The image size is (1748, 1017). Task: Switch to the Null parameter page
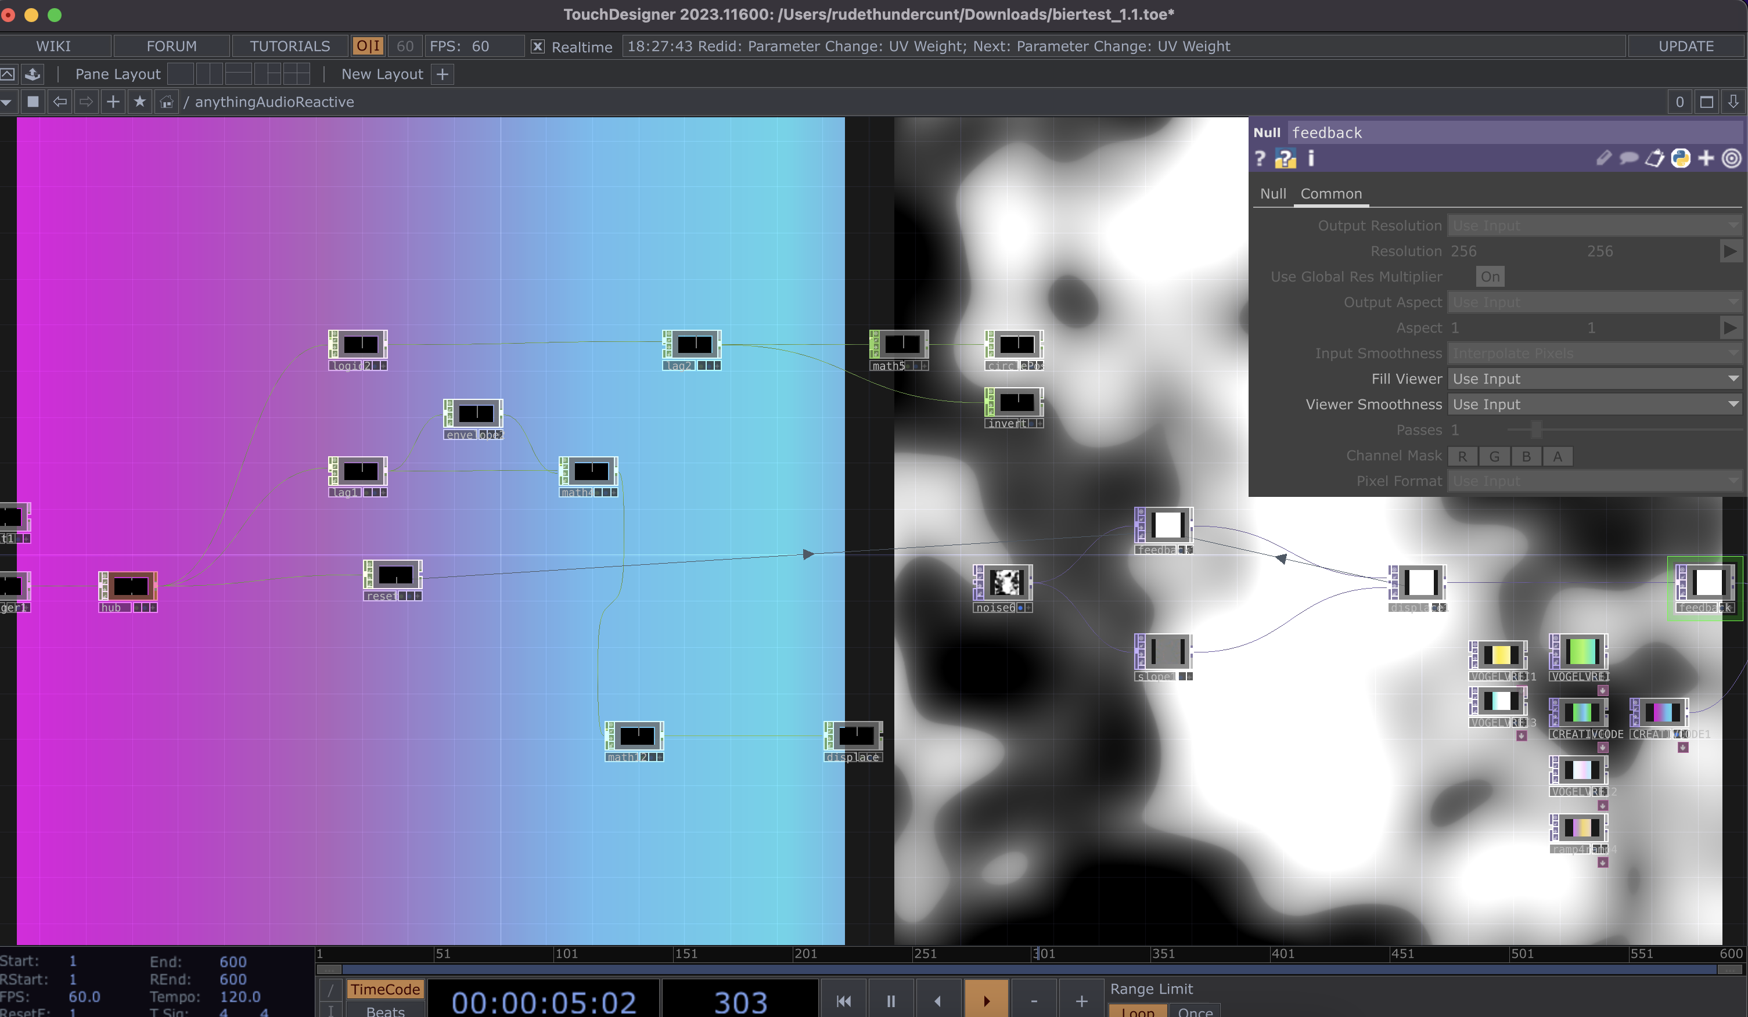[x=1273, y=193]
